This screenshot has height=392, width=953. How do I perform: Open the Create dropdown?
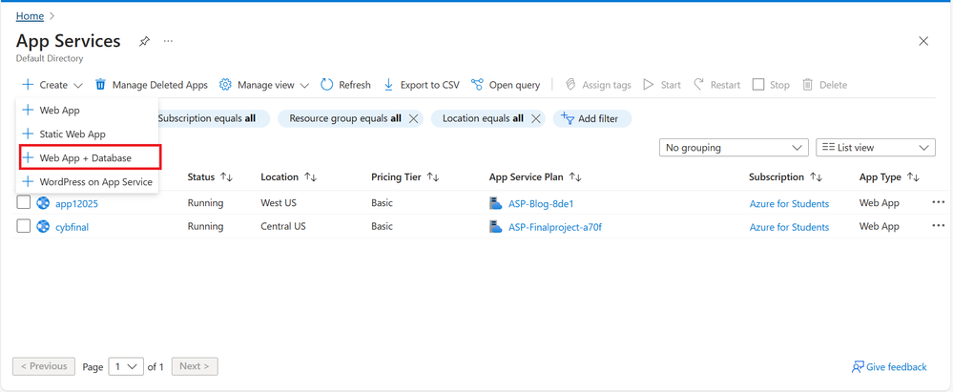point(52,85)
